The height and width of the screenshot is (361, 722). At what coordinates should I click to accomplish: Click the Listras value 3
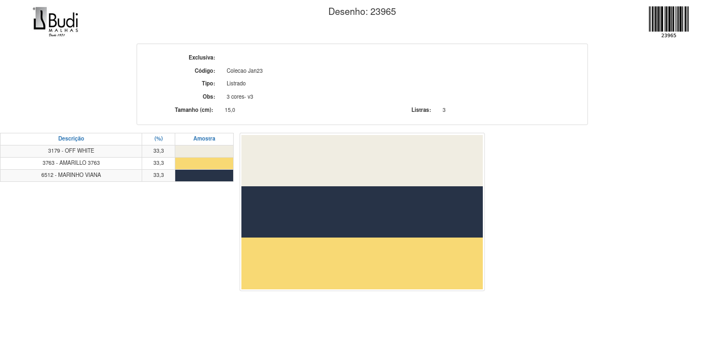444,110
